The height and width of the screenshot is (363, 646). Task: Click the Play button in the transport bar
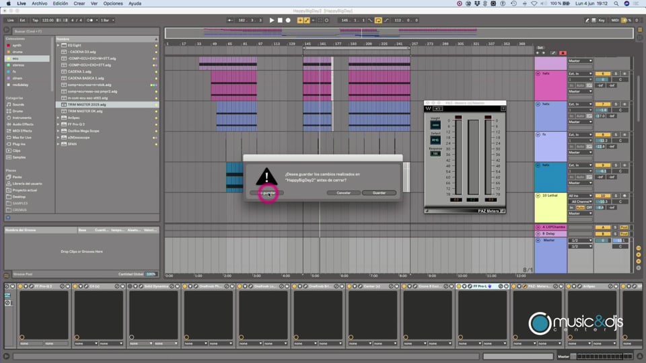click(x=271, y=20)
